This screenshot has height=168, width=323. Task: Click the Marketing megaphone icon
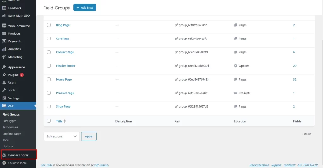click(x=4, y=57)
